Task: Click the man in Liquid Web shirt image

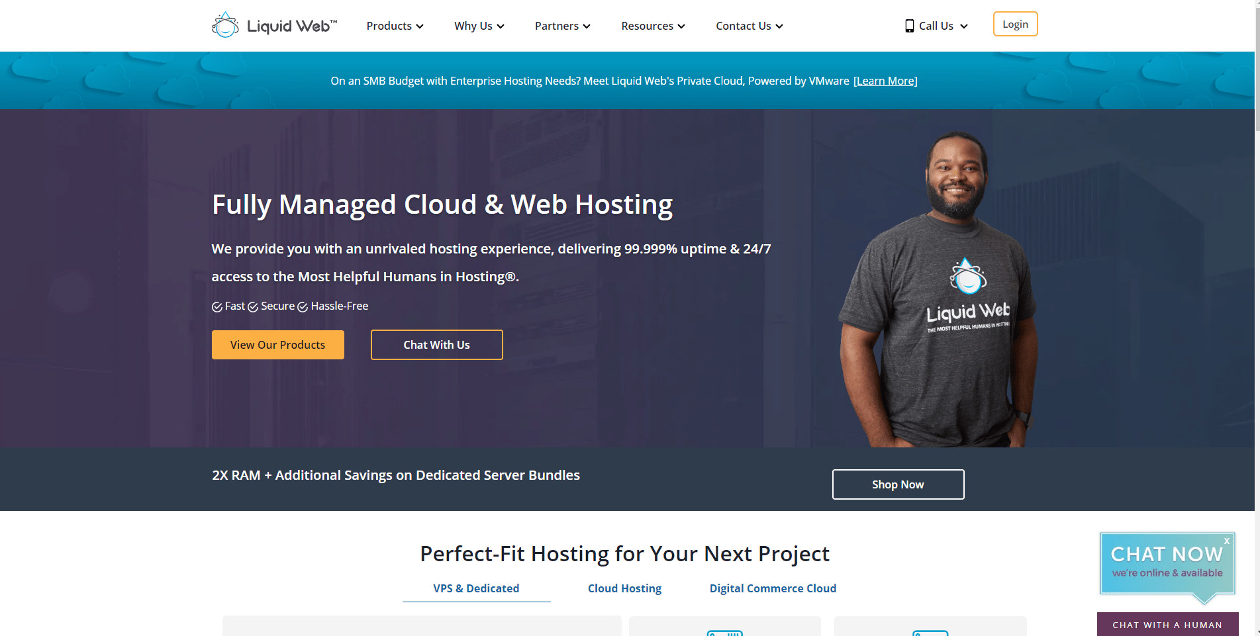Action: click(938, 289)
